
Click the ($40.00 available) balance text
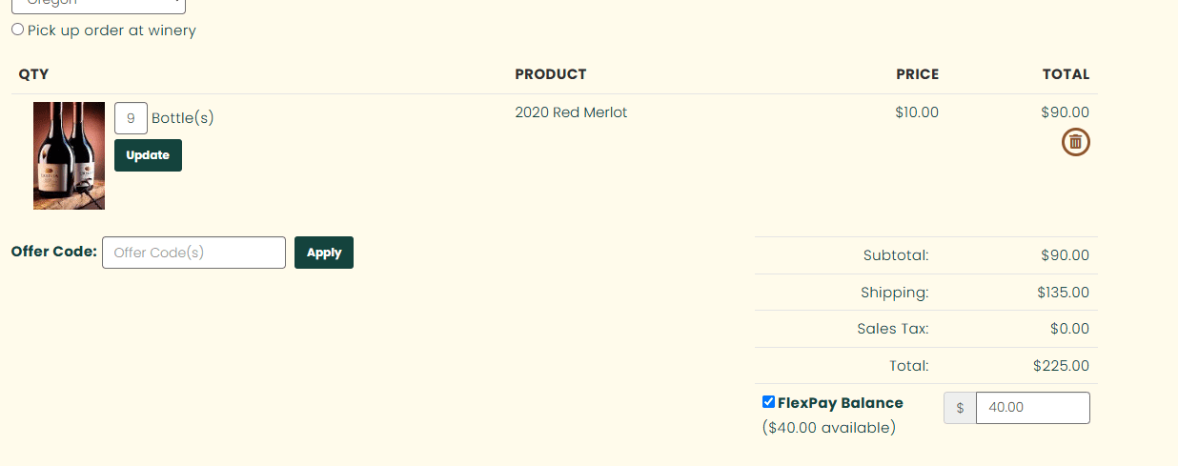[x=829, y=428]
